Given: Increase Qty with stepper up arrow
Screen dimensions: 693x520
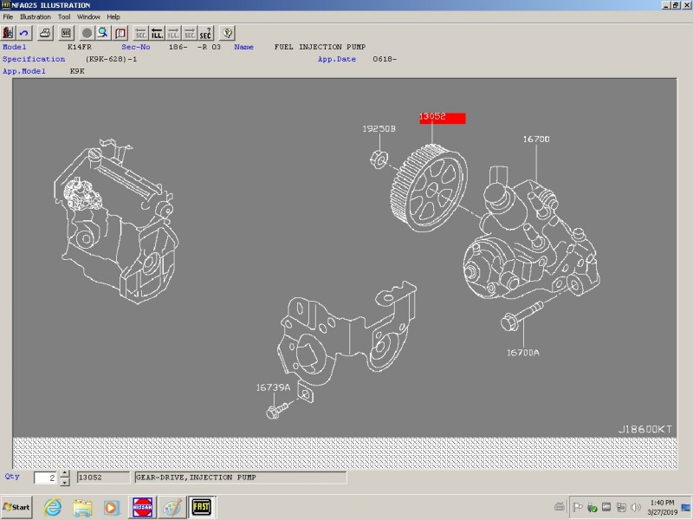Looking at the screenshot, I should [x=65, y=474].
